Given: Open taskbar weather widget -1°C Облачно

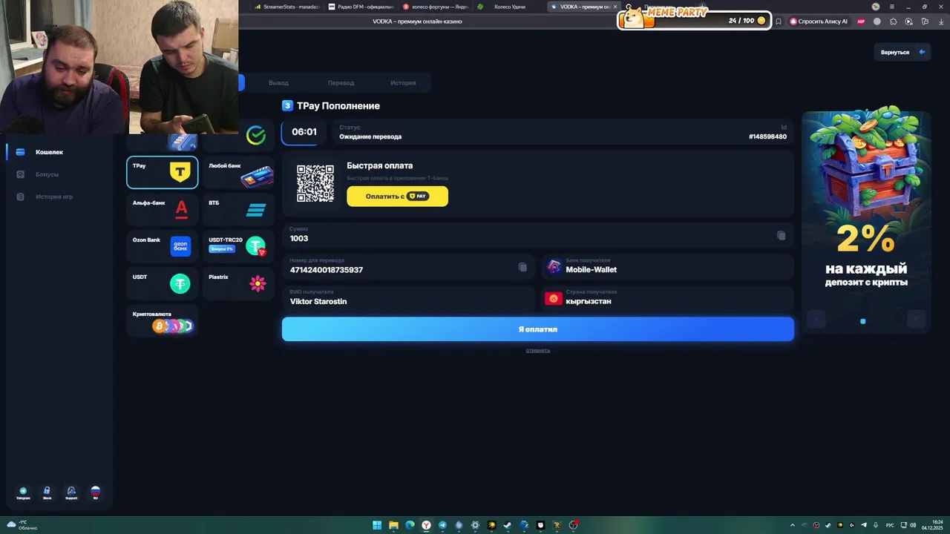Looking at the screenshot, I should pos(22,525).
